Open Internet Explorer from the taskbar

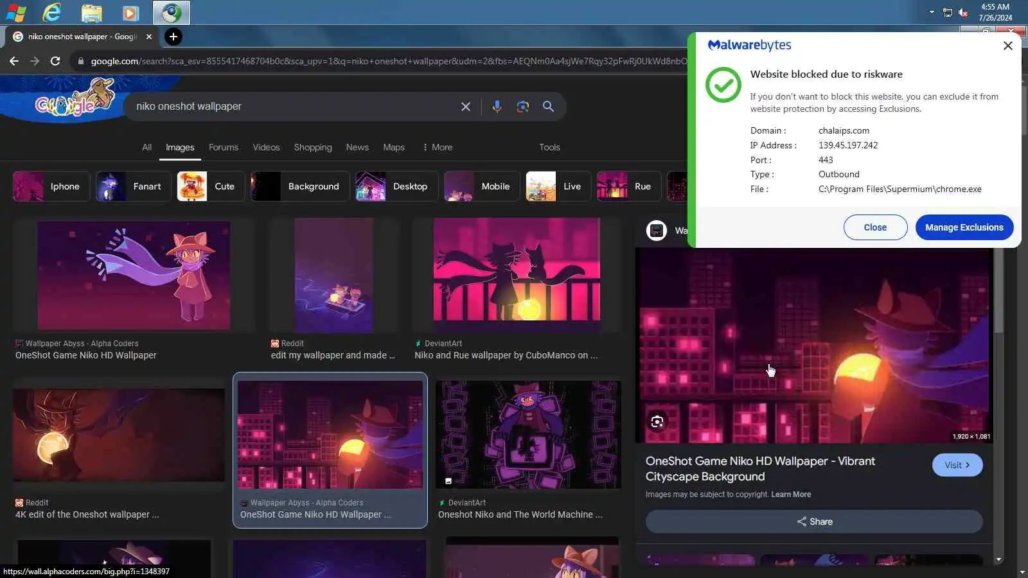(51, 12)
